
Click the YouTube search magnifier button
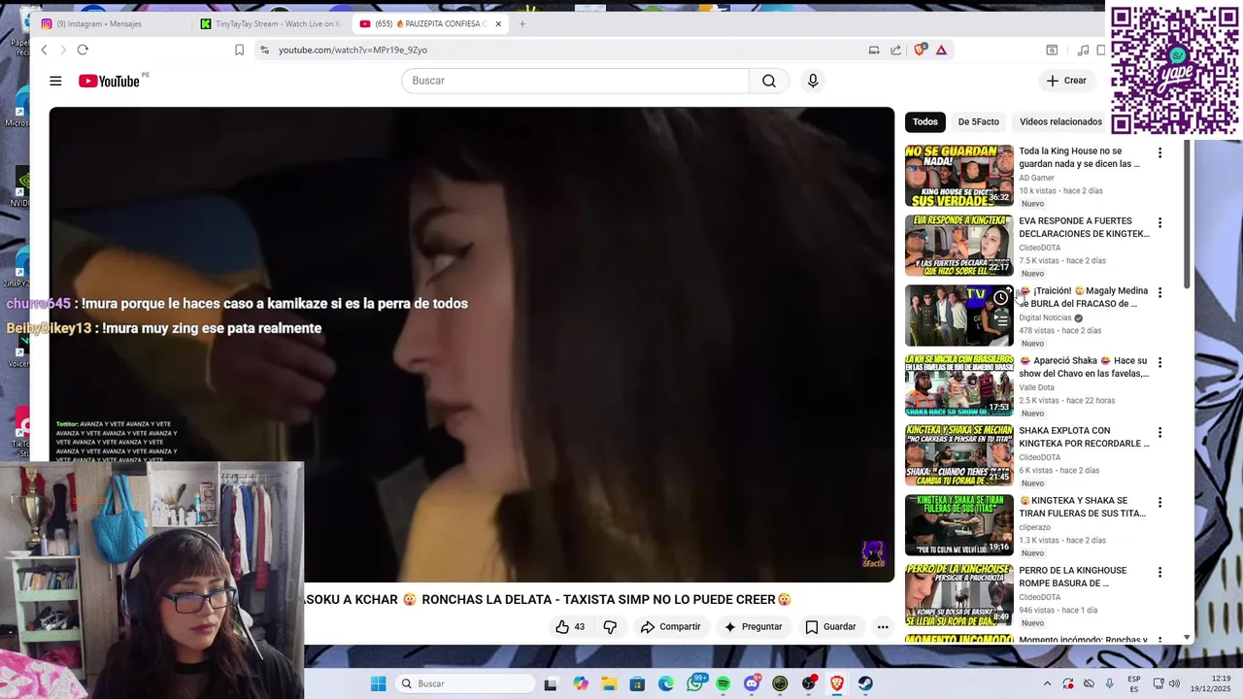click(x=769, y=81)
